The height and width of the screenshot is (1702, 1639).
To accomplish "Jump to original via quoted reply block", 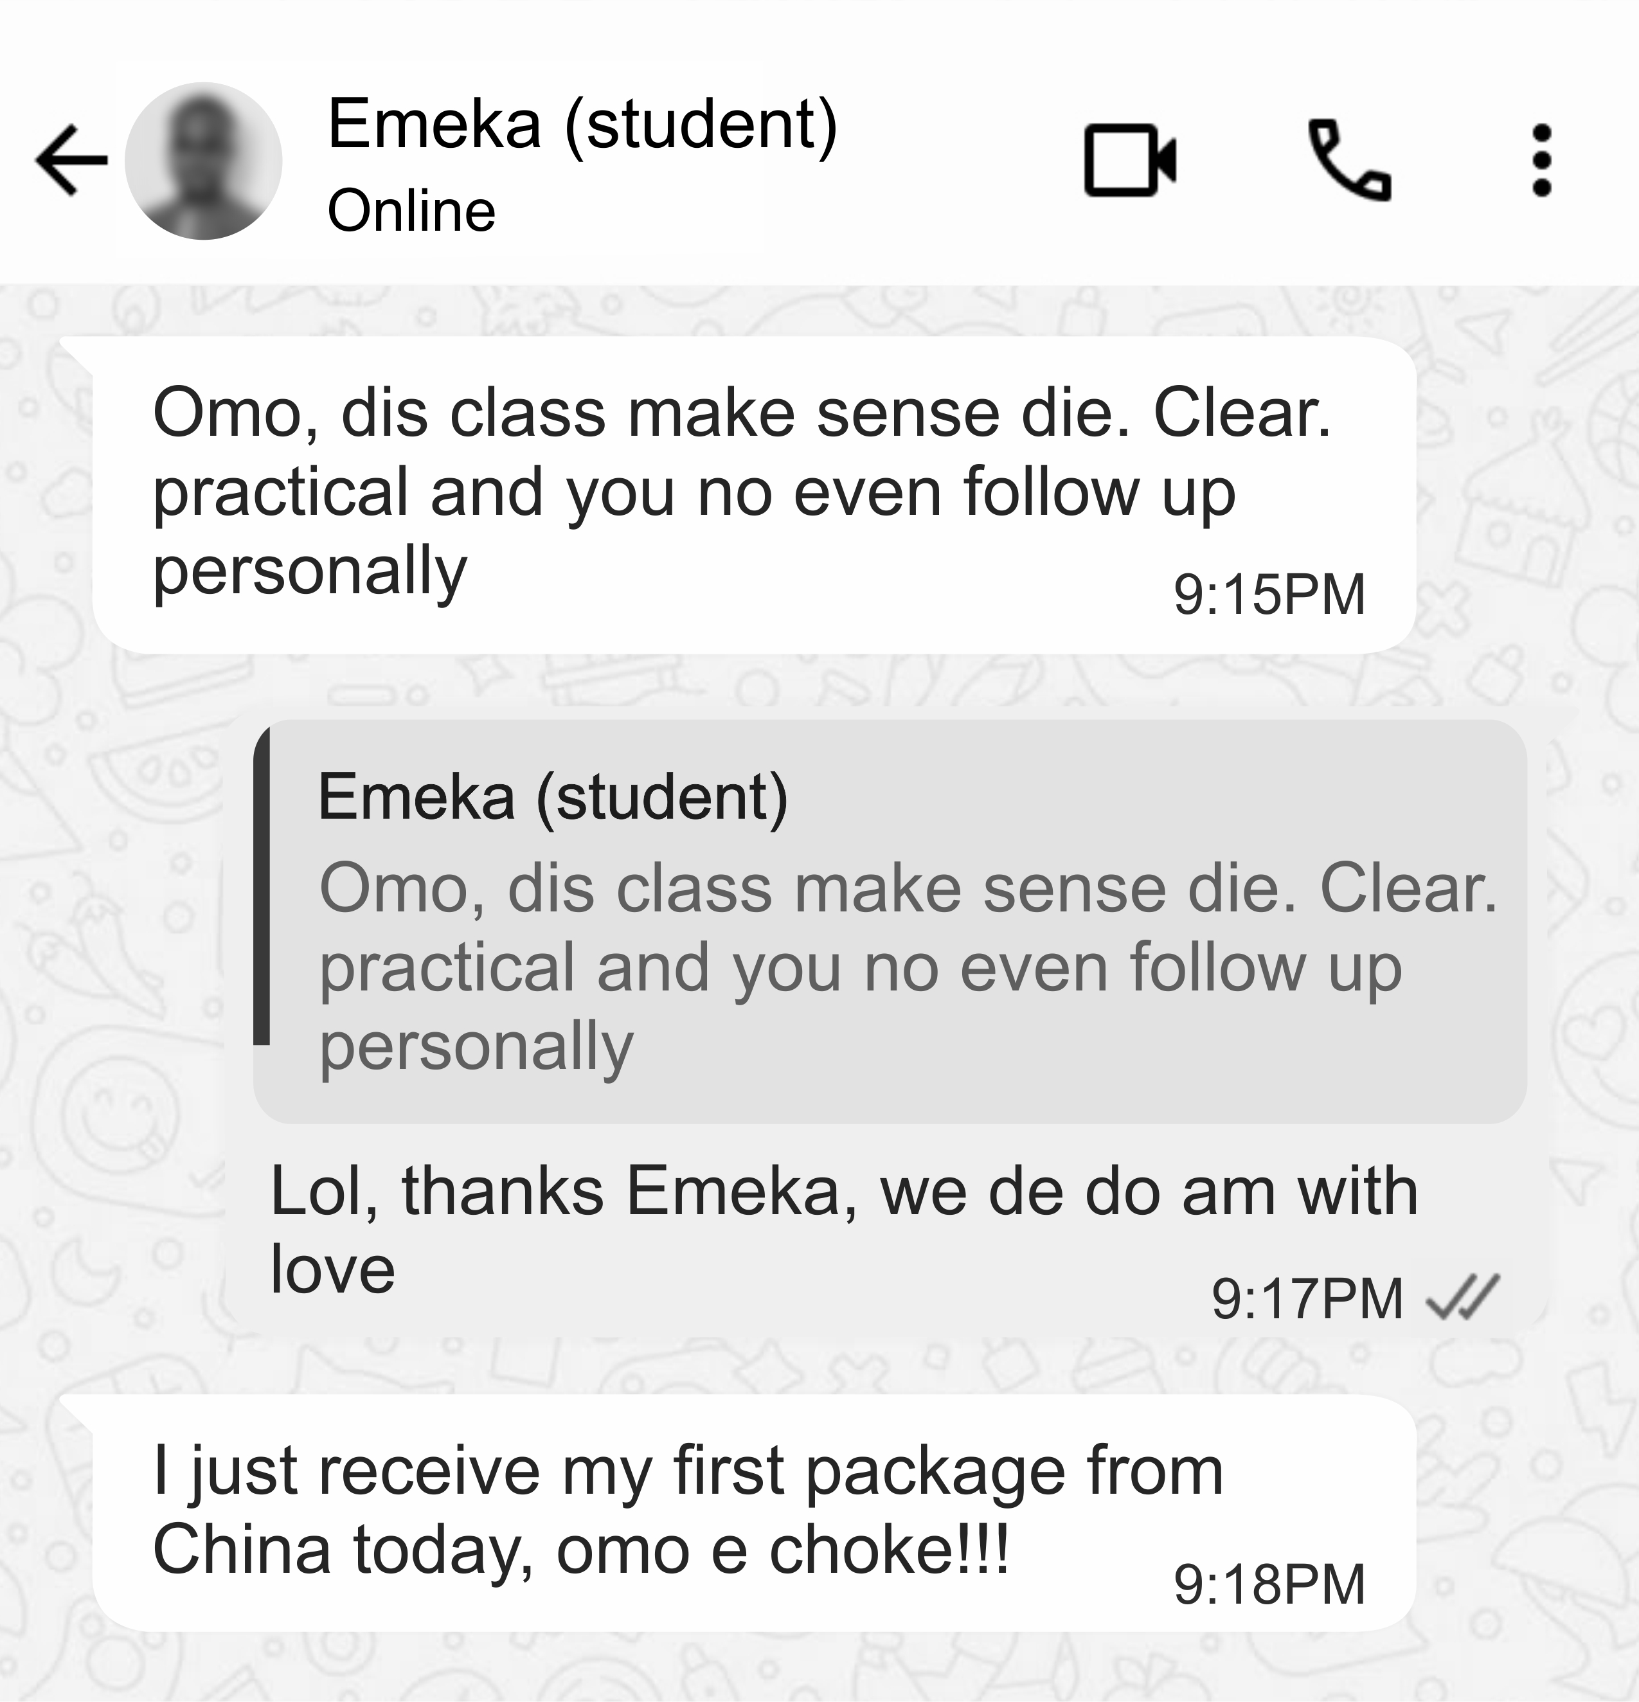I will [890, 921].
